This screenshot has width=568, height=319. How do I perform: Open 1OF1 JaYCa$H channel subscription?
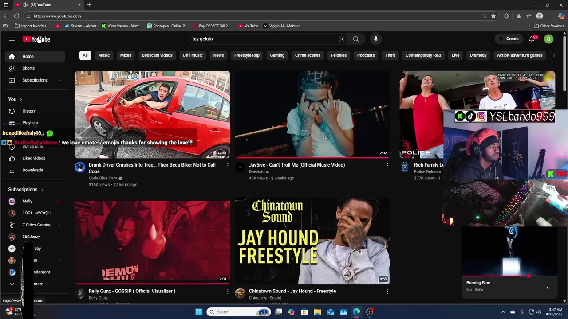pos(35,213)
